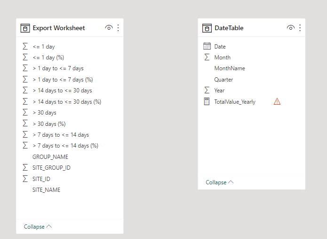Click sigma icon of '> 14 days to <= 30 days'
Image resolution: width=327 pixels, height=239 pixels.
point(25,90)
